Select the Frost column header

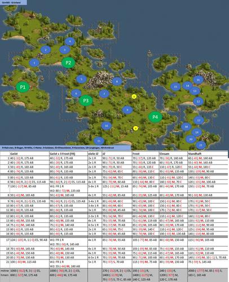tap(136, 154)
